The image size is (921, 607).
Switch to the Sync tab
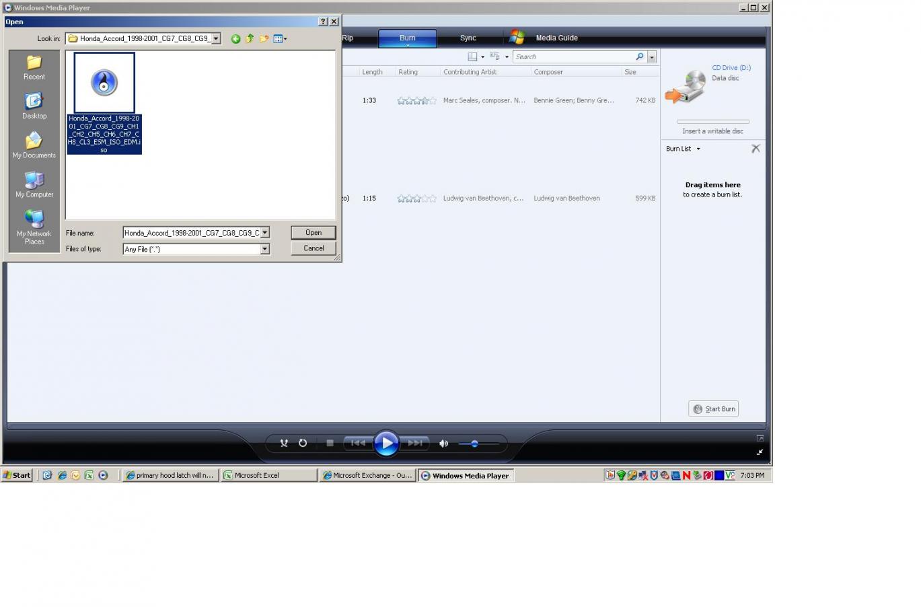[x=468, y=38]
